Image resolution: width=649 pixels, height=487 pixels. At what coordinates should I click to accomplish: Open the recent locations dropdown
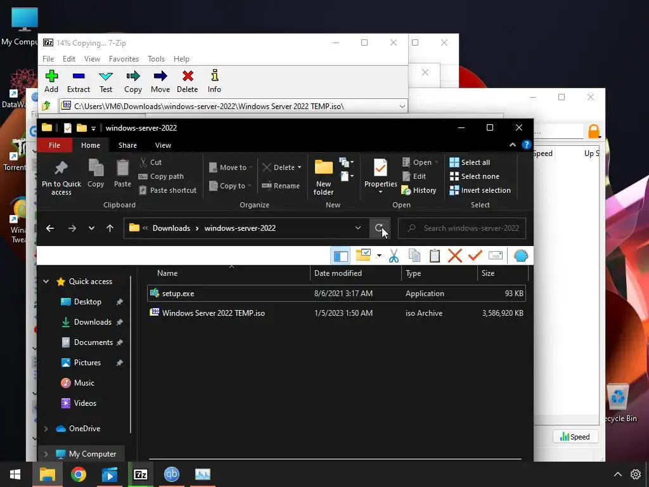click(x=91, y=228)
